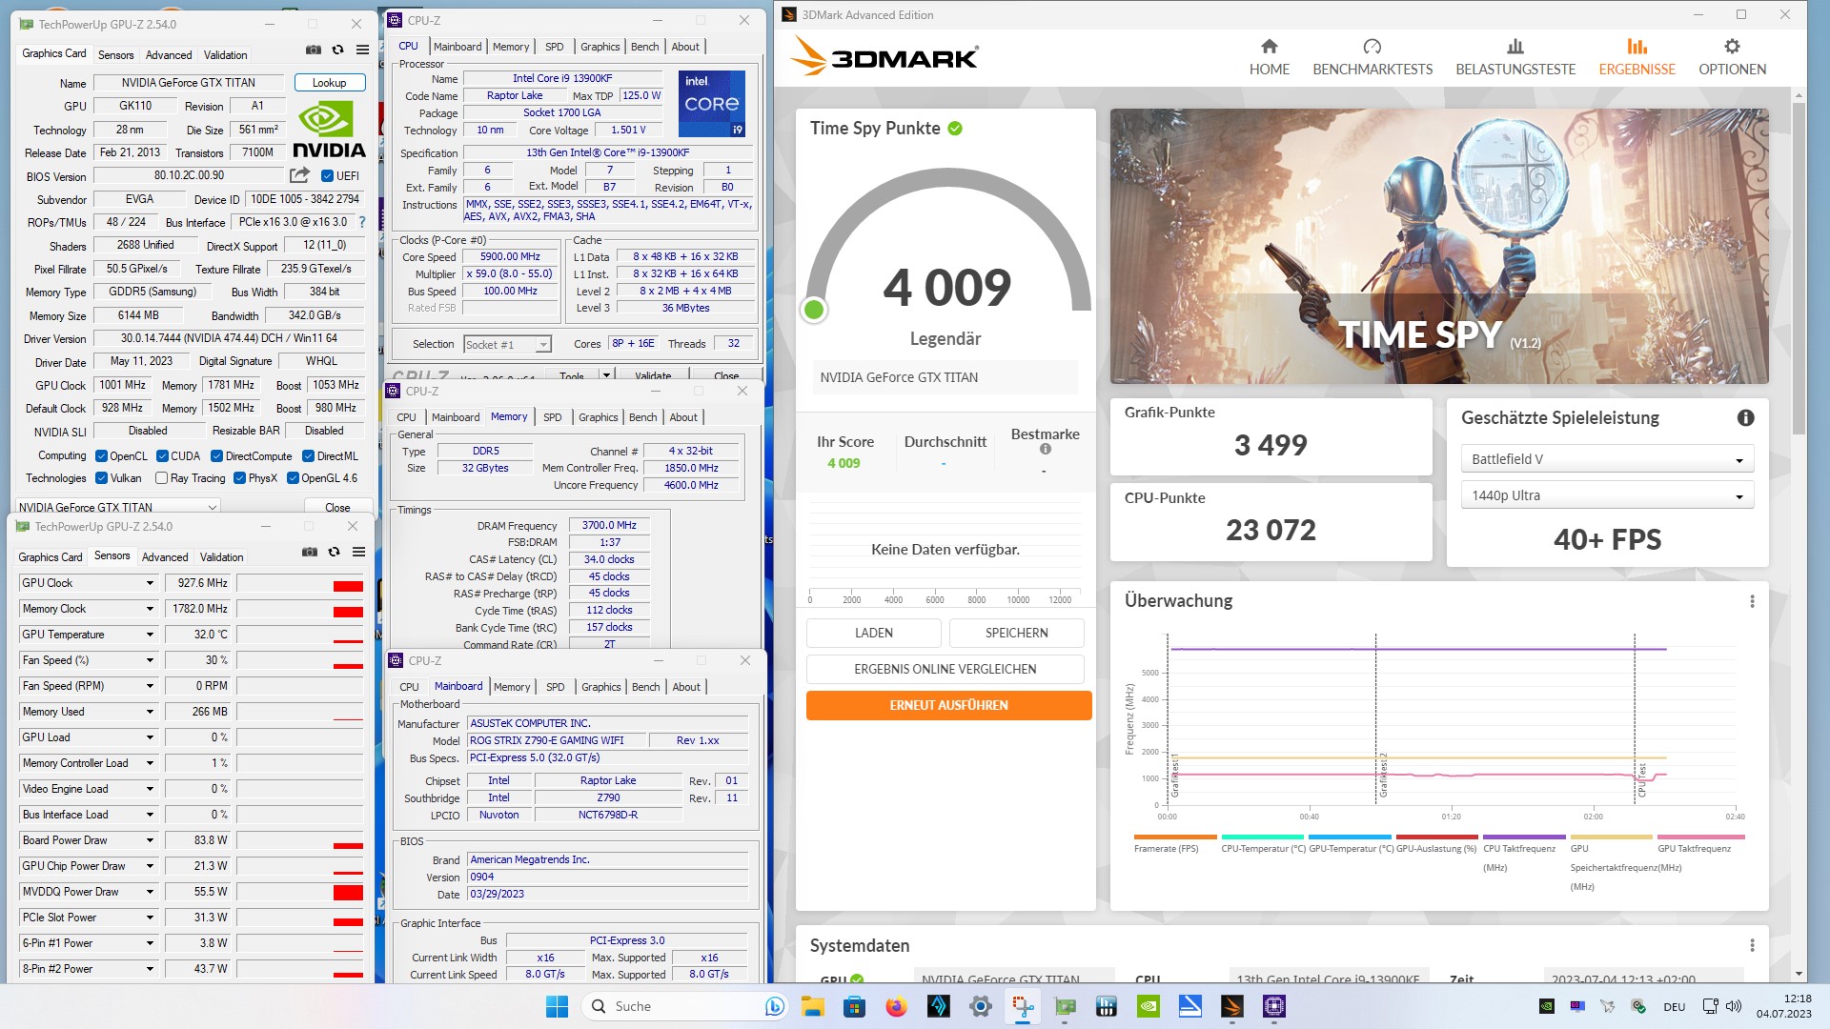
Task: Expand Memory Clock sensor dropdown
Action: click(x=150, y=609)
